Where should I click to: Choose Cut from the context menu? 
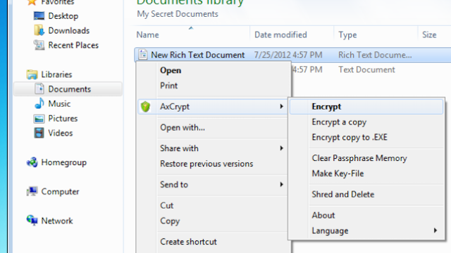tap(167, 205)
